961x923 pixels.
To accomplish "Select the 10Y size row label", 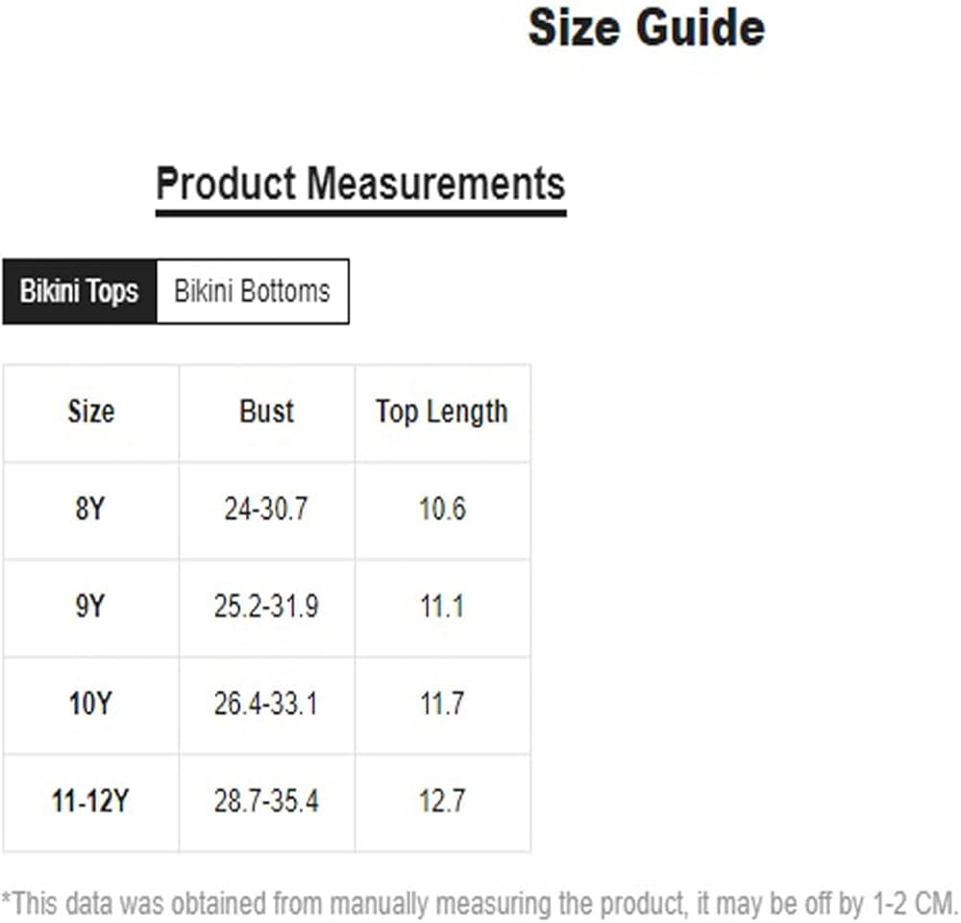I will point(89,705).
